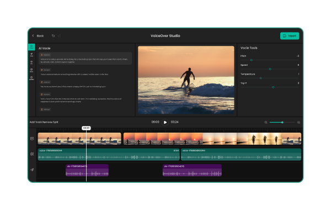Select the first purple sfx clip
Screen dimensions: 331x210
pyautogui.click(x=87, y=170)
